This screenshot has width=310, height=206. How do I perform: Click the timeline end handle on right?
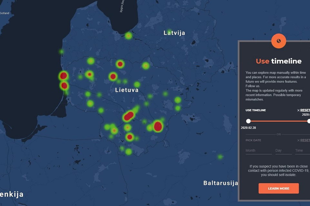click(x=309, y=121)
